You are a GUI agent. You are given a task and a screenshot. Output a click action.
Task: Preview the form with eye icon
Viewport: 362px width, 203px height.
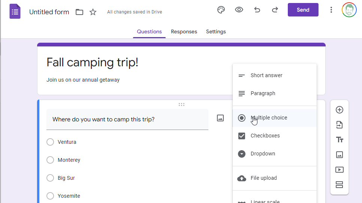pyautogui.click(x=239, y=10)
